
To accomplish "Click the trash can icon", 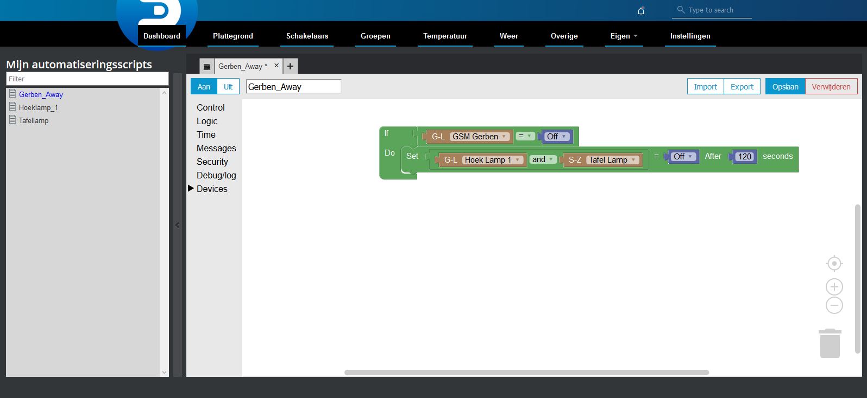I will [830, 343].
